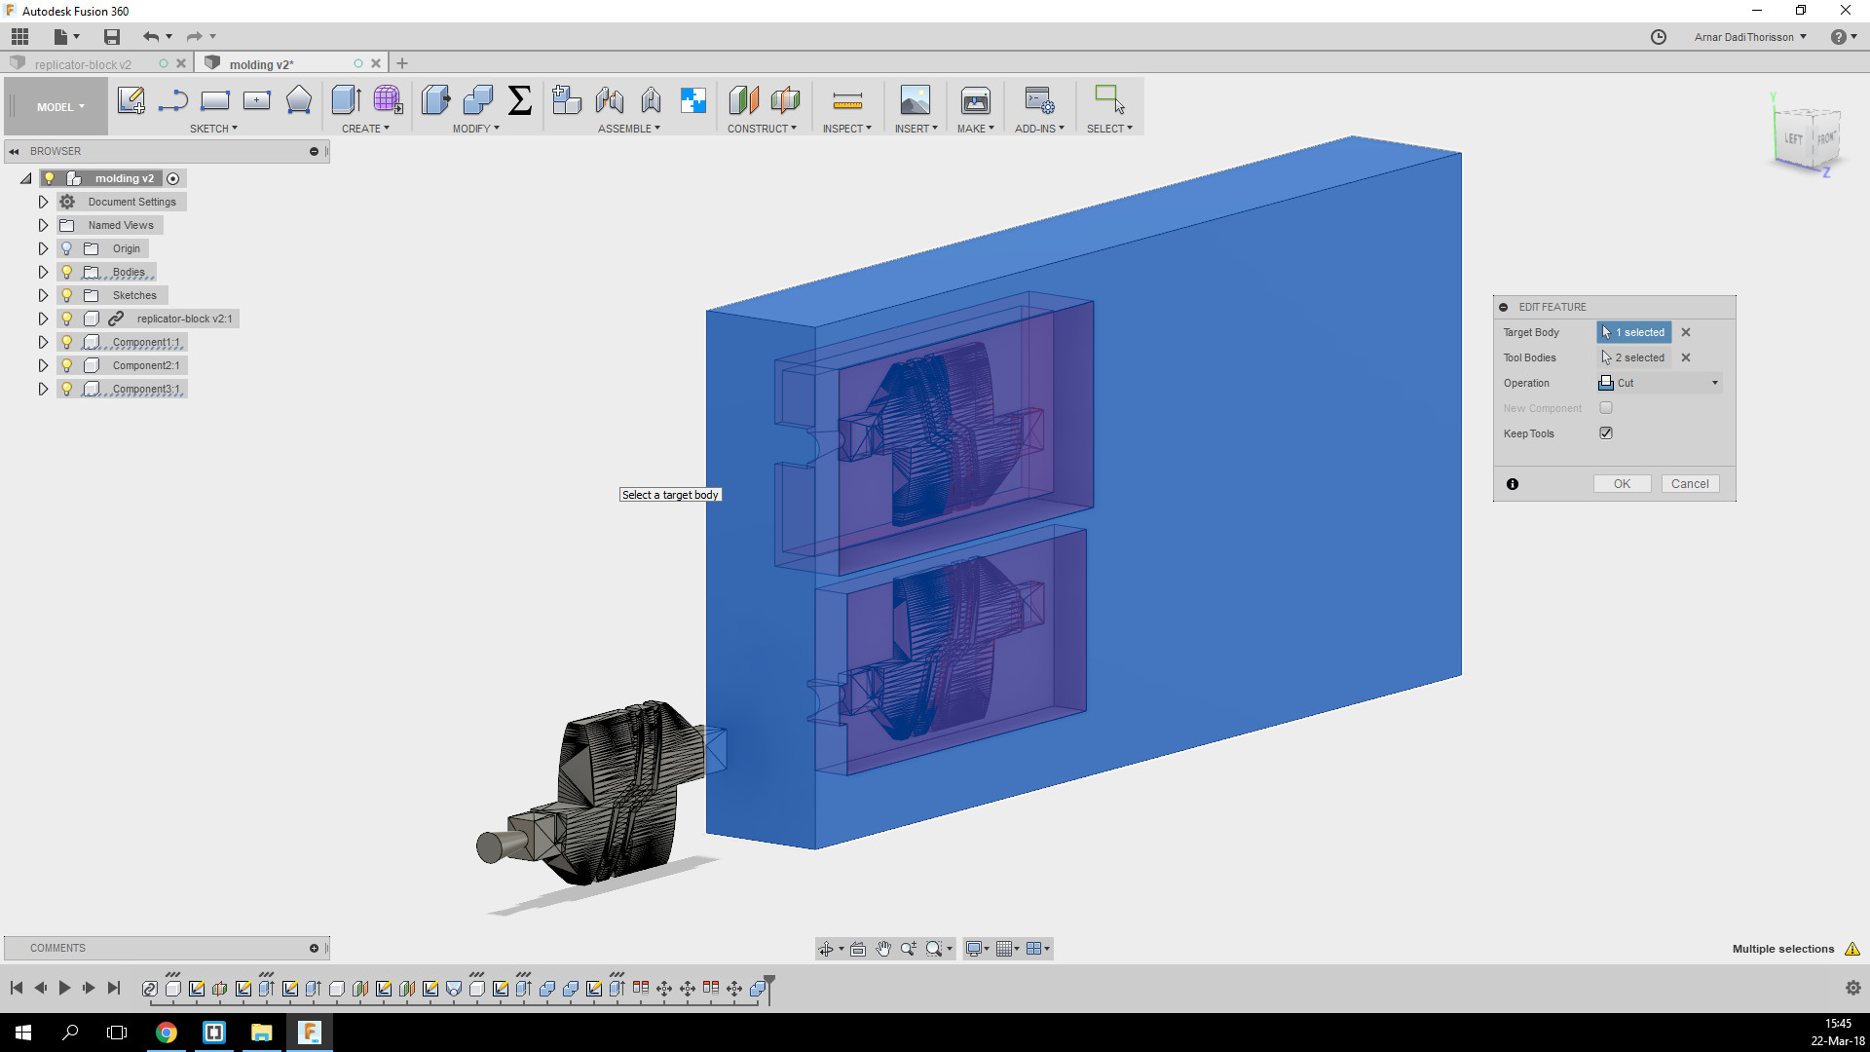Toggle visibility of Component2:1
Viewport: 1870px width, 1052px height.
click(67, 365)
